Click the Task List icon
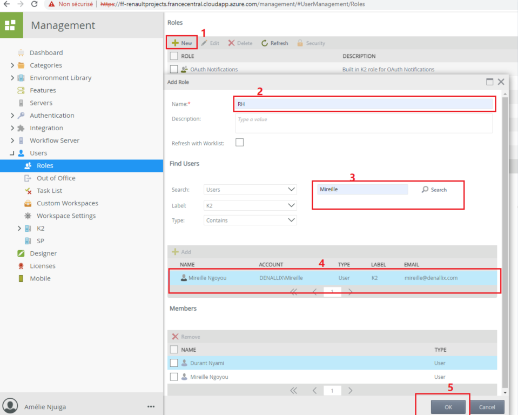This screenshot has height=415, width=518. click(28, 191)
